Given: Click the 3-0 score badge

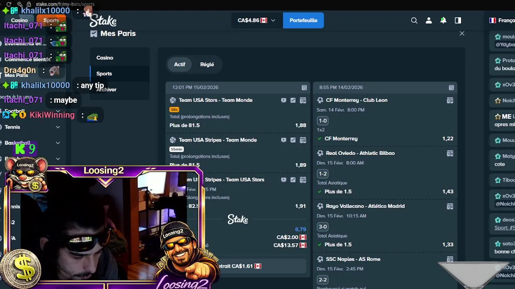Looking at the screenshot, I should [323, 226].
